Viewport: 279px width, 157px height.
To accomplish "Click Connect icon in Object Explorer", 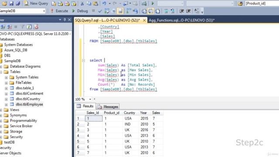I will pos(3,27).
